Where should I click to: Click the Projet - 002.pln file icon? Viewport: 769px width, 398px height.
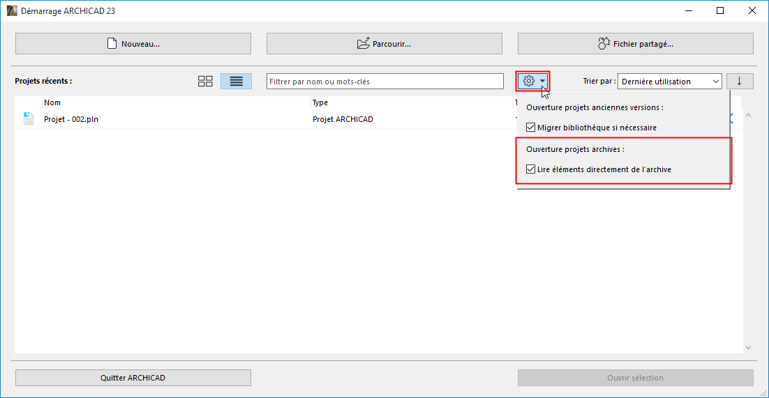pyautogui.click(x=29, y=118)
